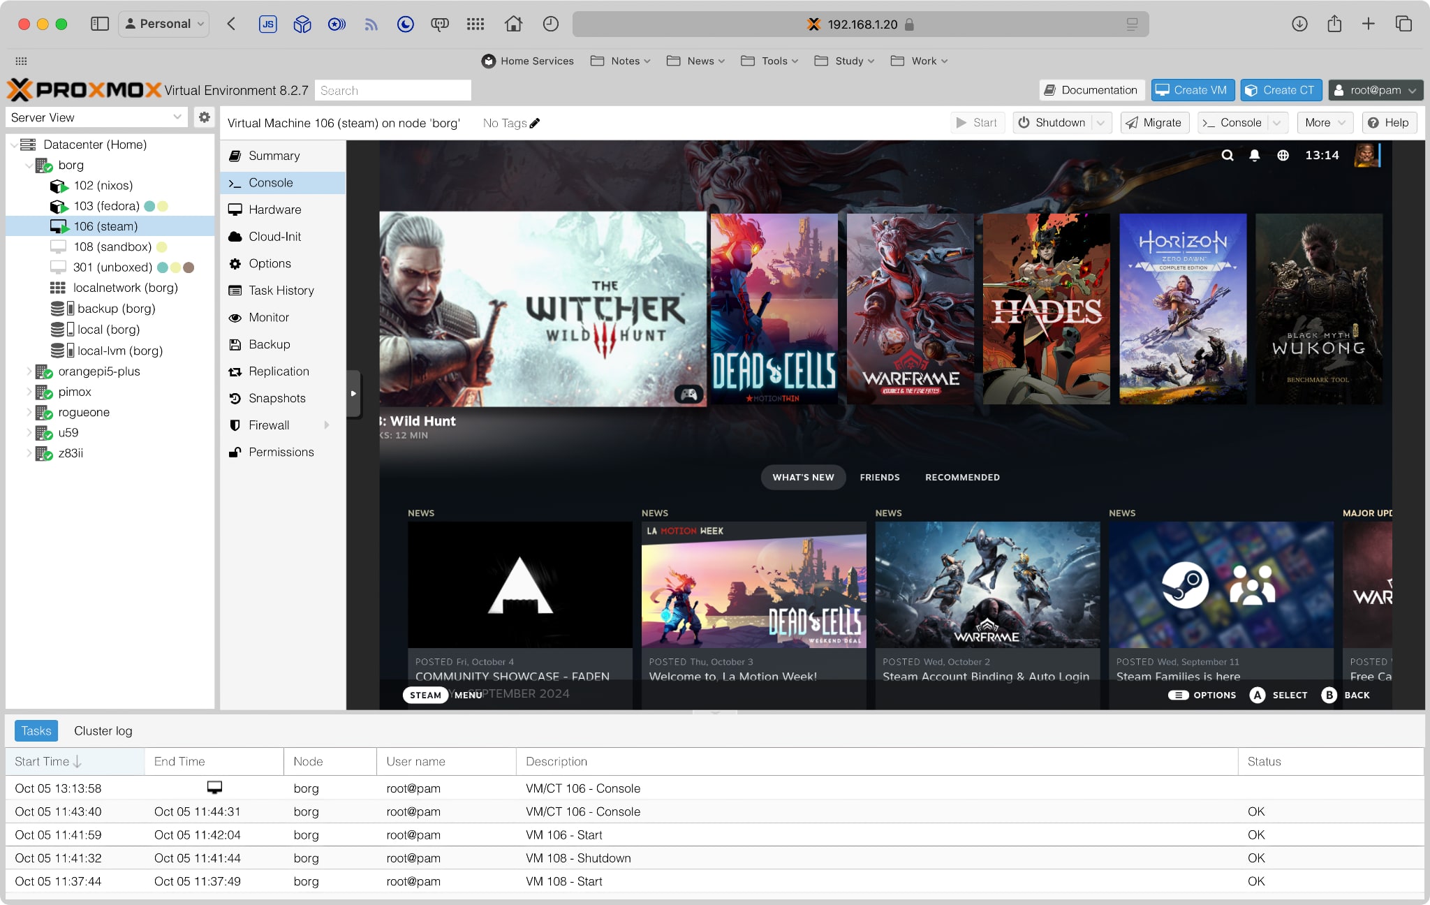Expand the orangepi5-plus node
The width and height of the screenshot is (1430, 905).
29,371
